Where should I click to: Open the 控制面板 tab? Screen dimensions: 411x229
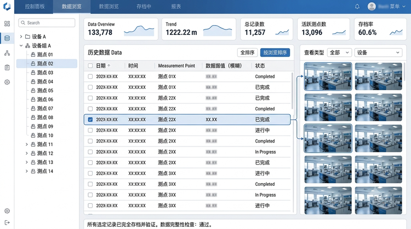point(35,7)
